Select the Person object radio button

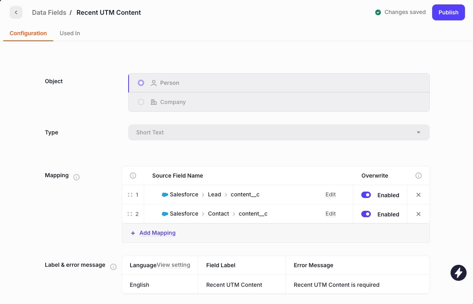(141, 83)
